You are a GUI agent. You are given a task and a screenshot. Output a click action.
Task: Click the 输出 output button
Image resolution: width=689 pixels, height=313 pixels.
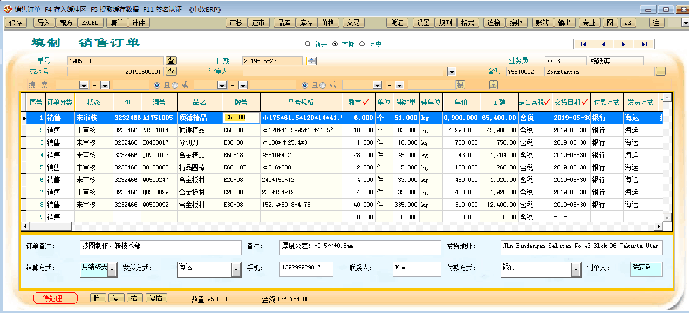click(564, 23)
